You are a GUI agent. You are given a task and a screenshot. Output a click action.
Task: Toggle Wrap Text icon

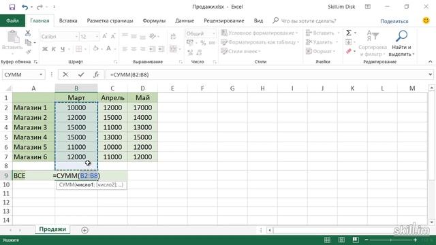[173, 36]
